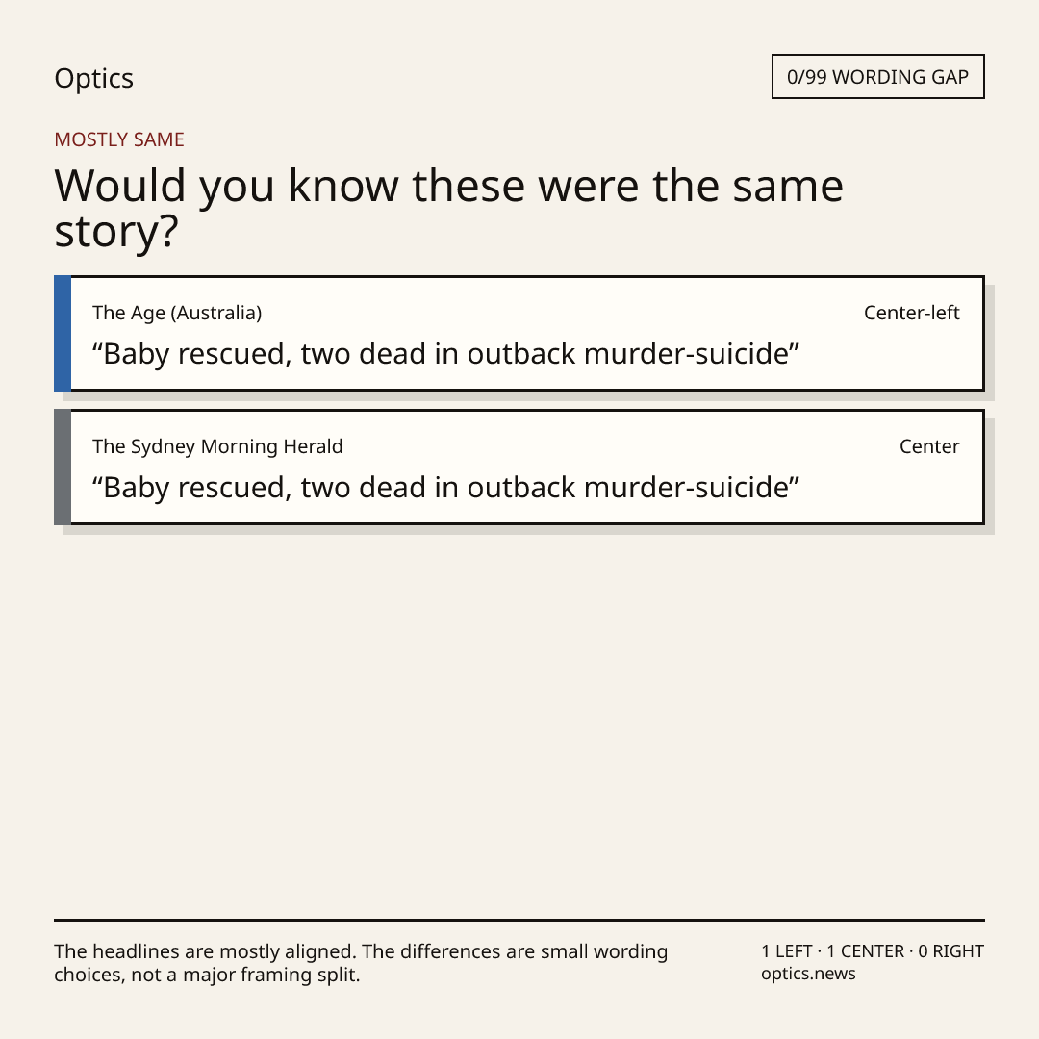Click the 1 LEFT count in footer
The width and height of the screenshot is (1039, 1039).
pyautogui.click(x=787, y=951)
